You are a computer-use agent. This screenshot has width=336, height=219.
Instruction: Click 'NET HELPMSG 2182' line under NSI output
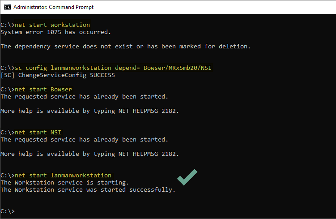coord(89,154)
